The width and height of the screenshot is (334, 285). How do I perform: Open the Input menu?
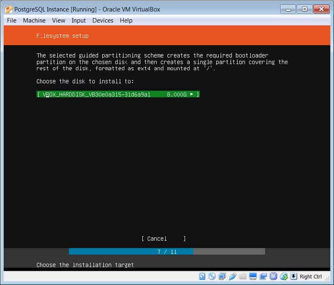pyautogui.click(x=79, y=21)
